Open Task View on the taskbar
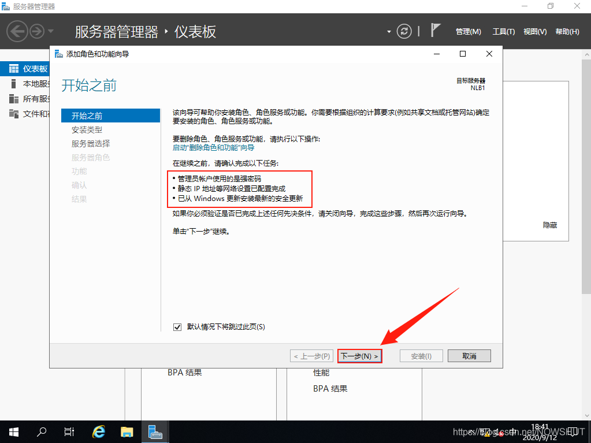 tap(69, 431)
